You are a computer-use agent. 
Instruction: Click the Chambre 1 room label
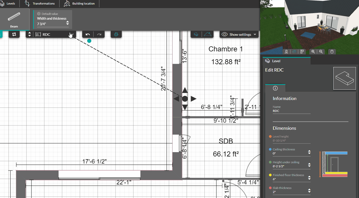[226, 49]
